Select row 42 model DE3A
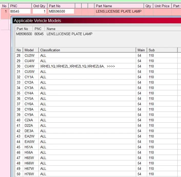The image size is (181, 177). (x=29, y=131)
